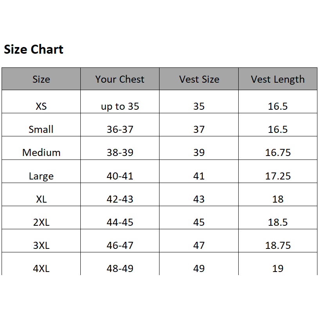The image size is (319, 319).
Task: Click the 16.75 vest length cell
Action: [x=278, y=152]
